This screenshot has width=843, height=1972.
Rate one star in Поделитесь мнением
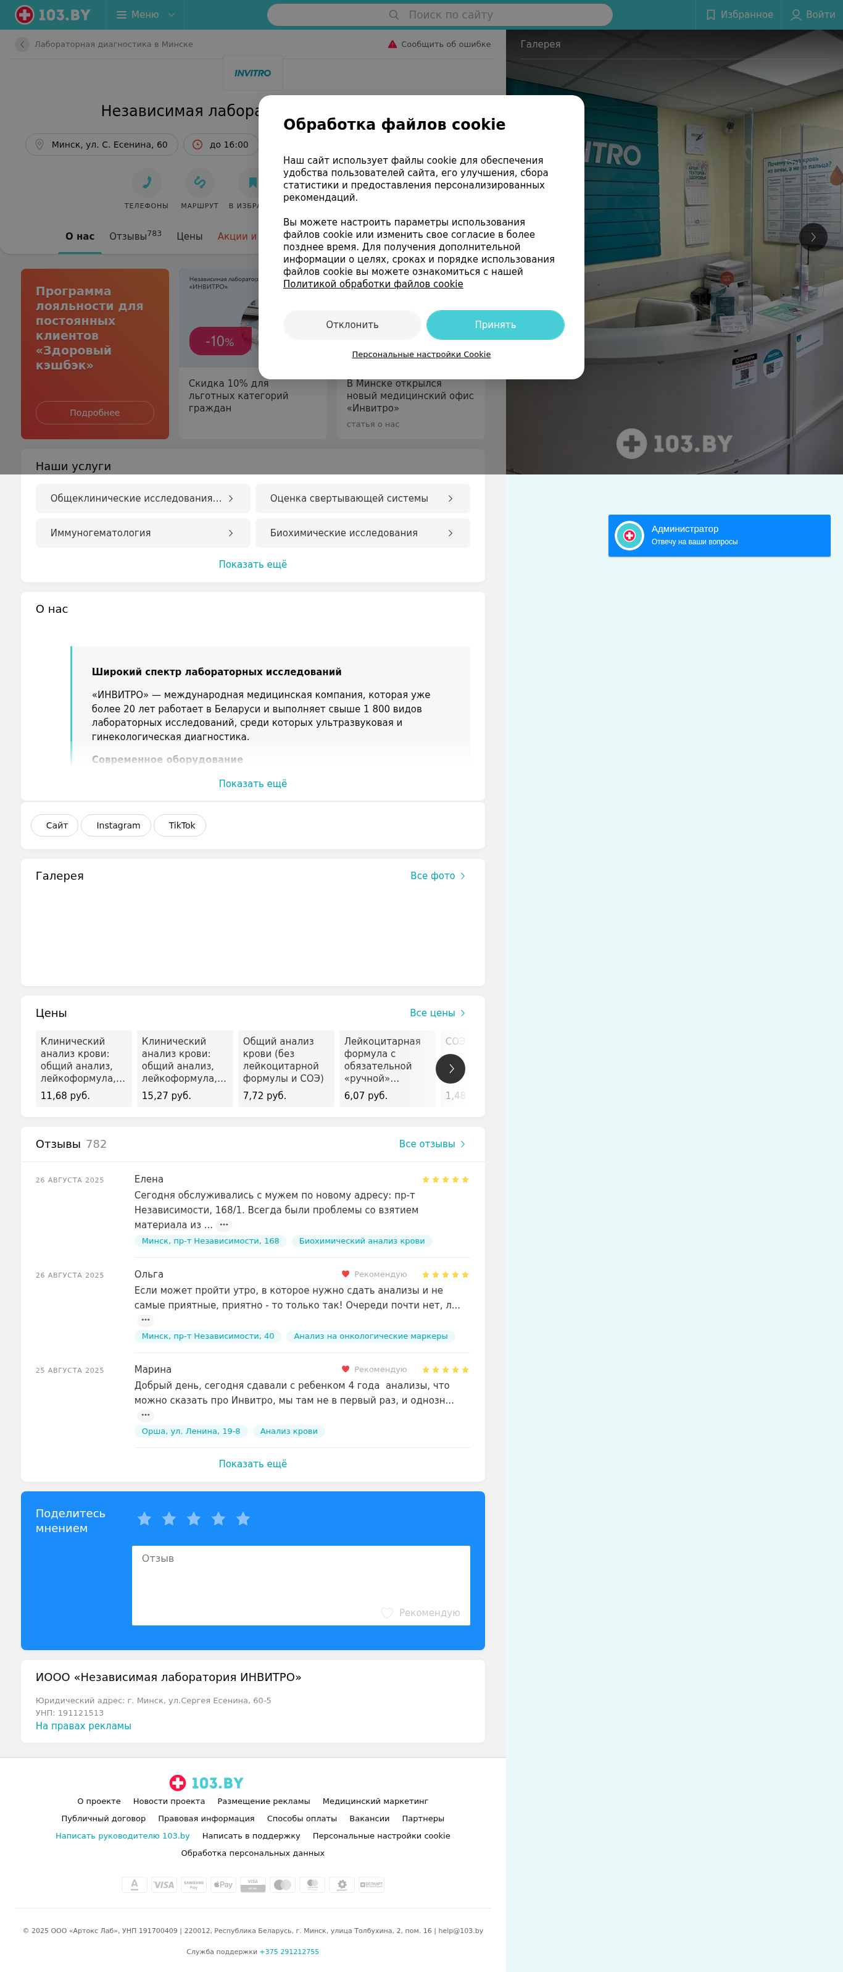click(x=144, y=1519)
